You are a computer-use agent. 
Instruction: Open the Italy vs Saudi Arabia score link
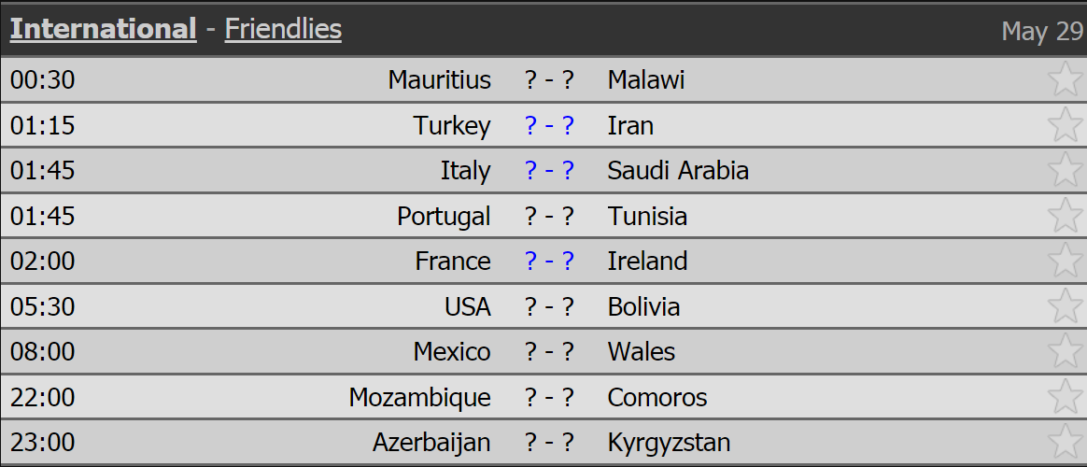tap(550, 170)
